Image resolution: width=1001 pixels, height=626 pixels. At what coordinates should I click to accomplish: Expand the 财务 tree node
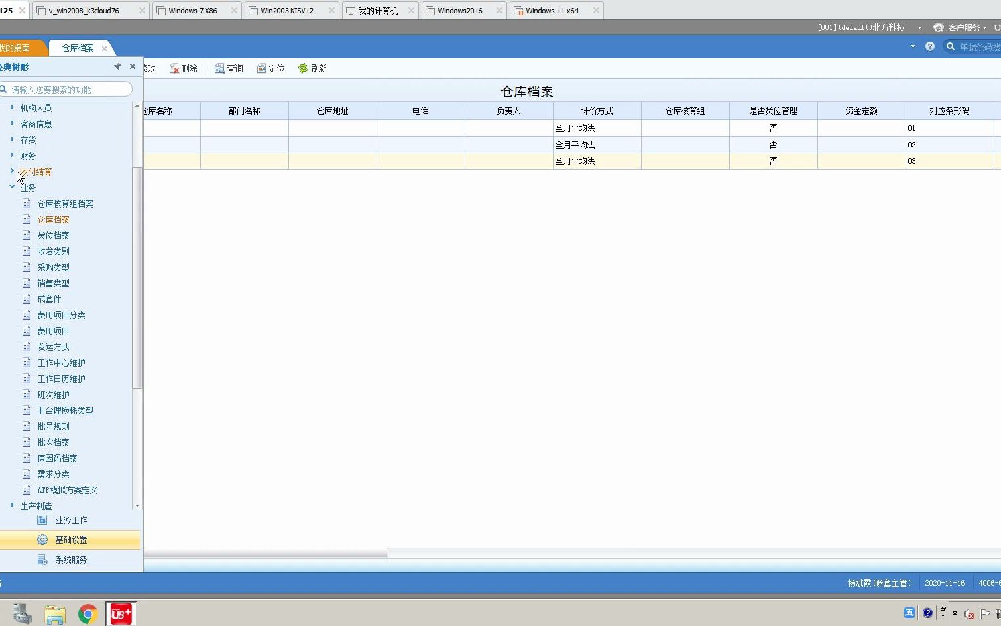12,155
